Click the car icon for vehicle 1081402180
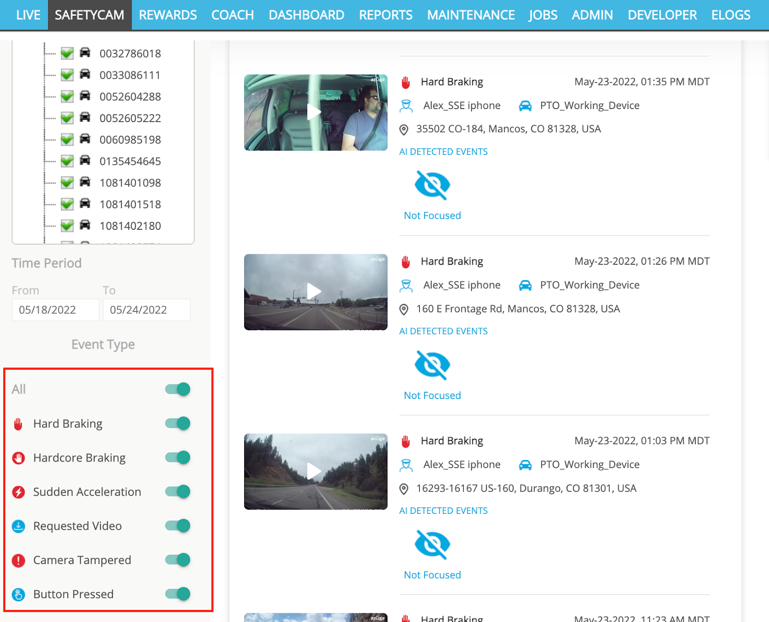Viewport: 769px width, 622px height. pos(85,224)
